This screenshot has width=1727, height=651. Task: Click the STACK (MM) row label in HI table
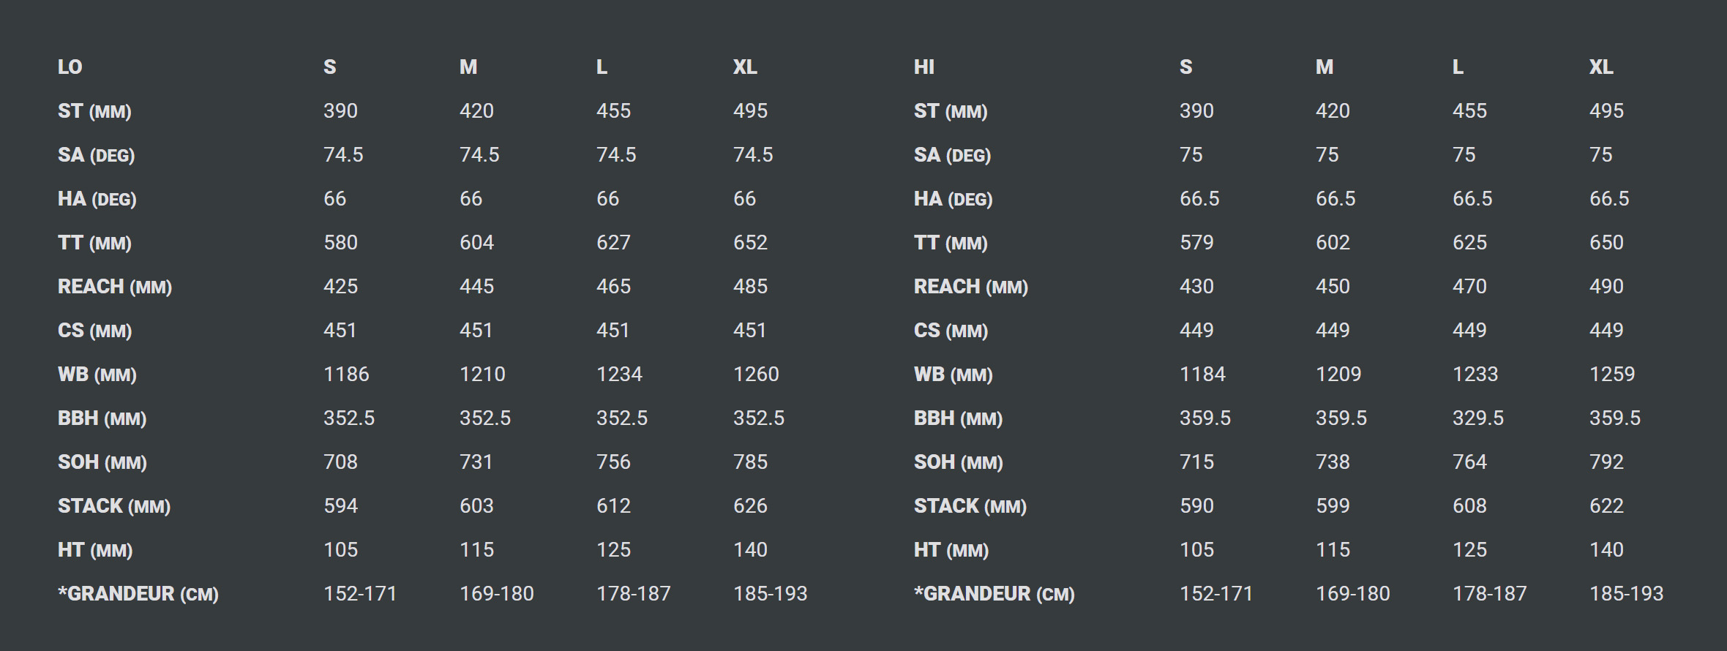pyautogui.click(x=970, y=506)
